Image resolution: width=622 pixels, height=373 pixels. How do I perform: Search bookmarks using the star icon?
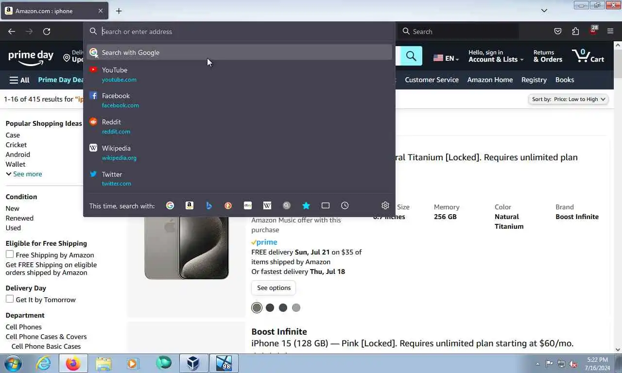pos(306,205)
